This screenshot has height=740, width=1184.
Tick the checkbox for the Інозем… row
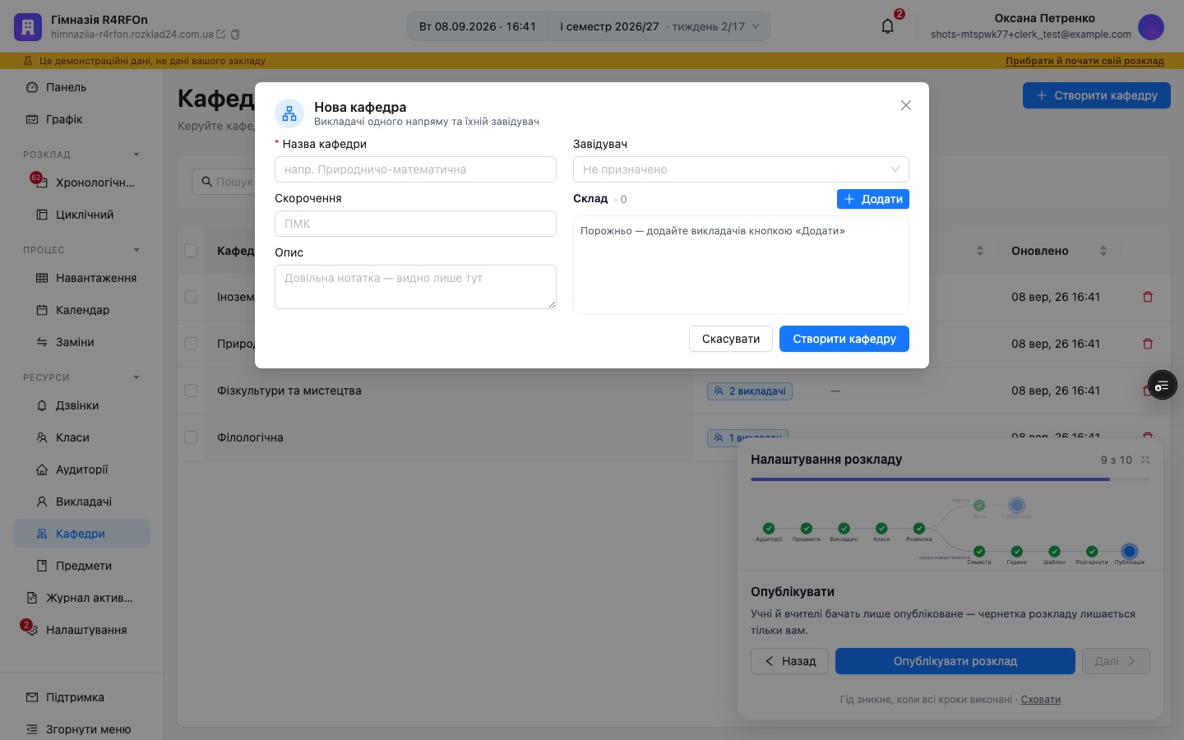pos(191,297)
